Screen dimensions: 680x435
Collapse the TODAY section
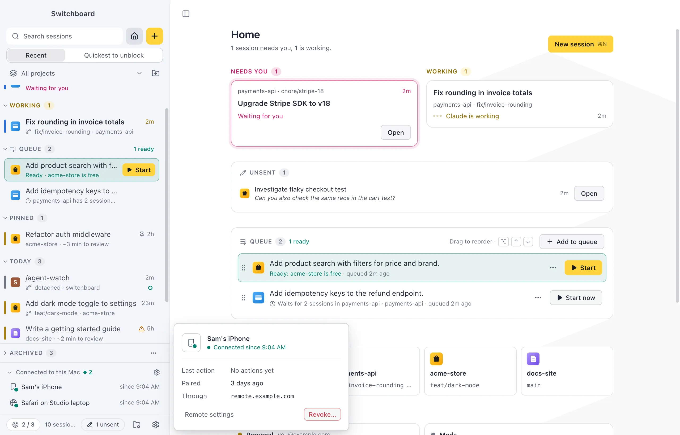point(5,261)
